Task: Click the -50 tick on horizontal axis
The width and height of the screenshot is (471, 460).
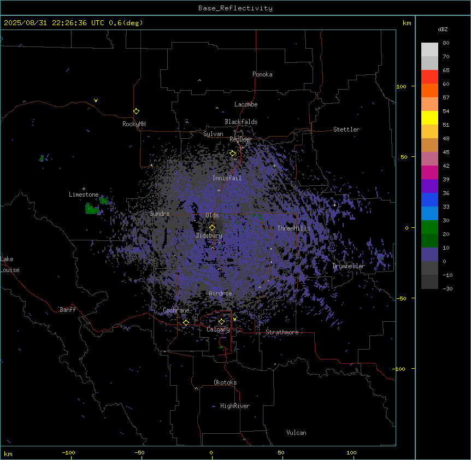Action: coord(139,452)
